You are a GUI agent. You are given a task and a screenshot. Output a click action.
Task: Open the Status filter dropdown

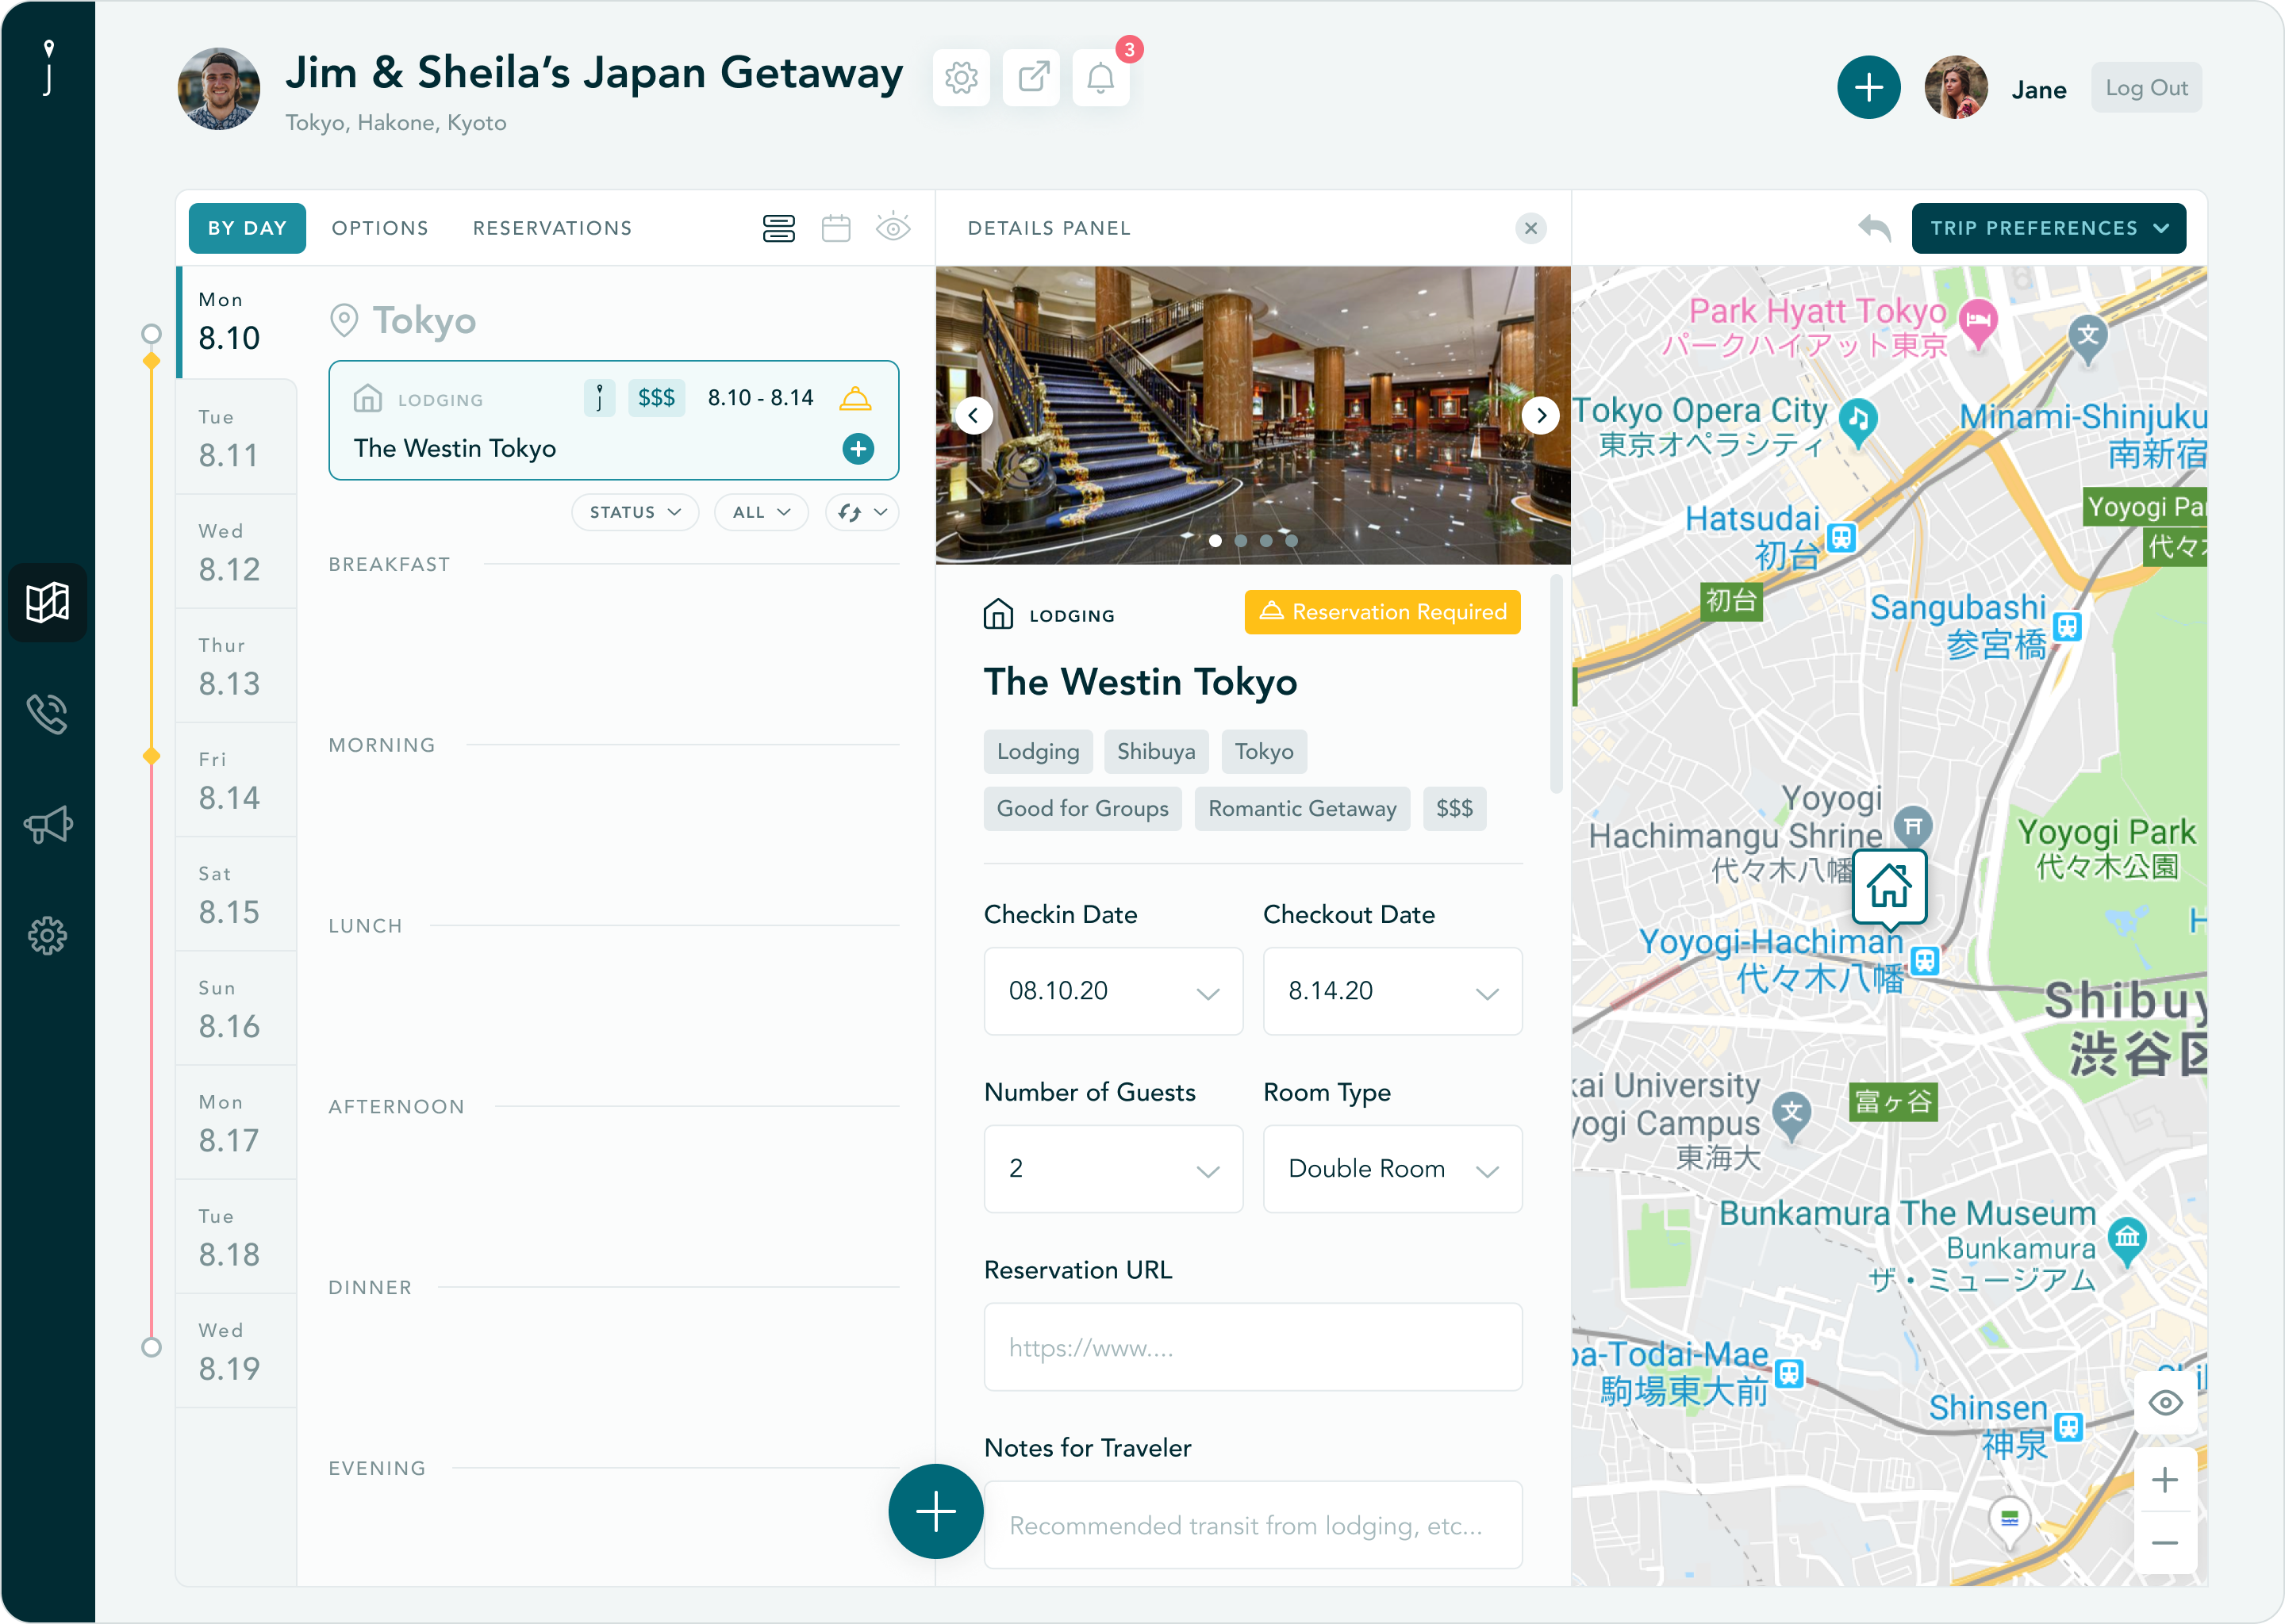coord(636,513)
